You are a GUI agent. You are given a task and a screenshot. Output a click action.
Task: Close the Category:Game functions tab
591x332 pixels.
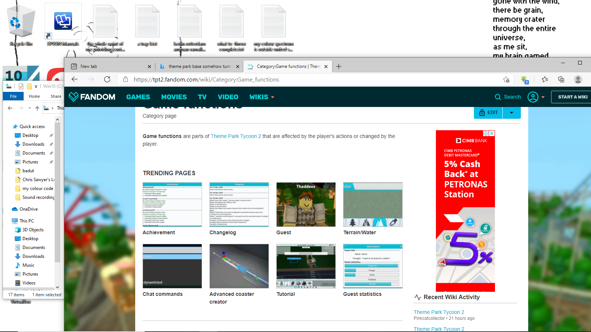click(326, 67)
